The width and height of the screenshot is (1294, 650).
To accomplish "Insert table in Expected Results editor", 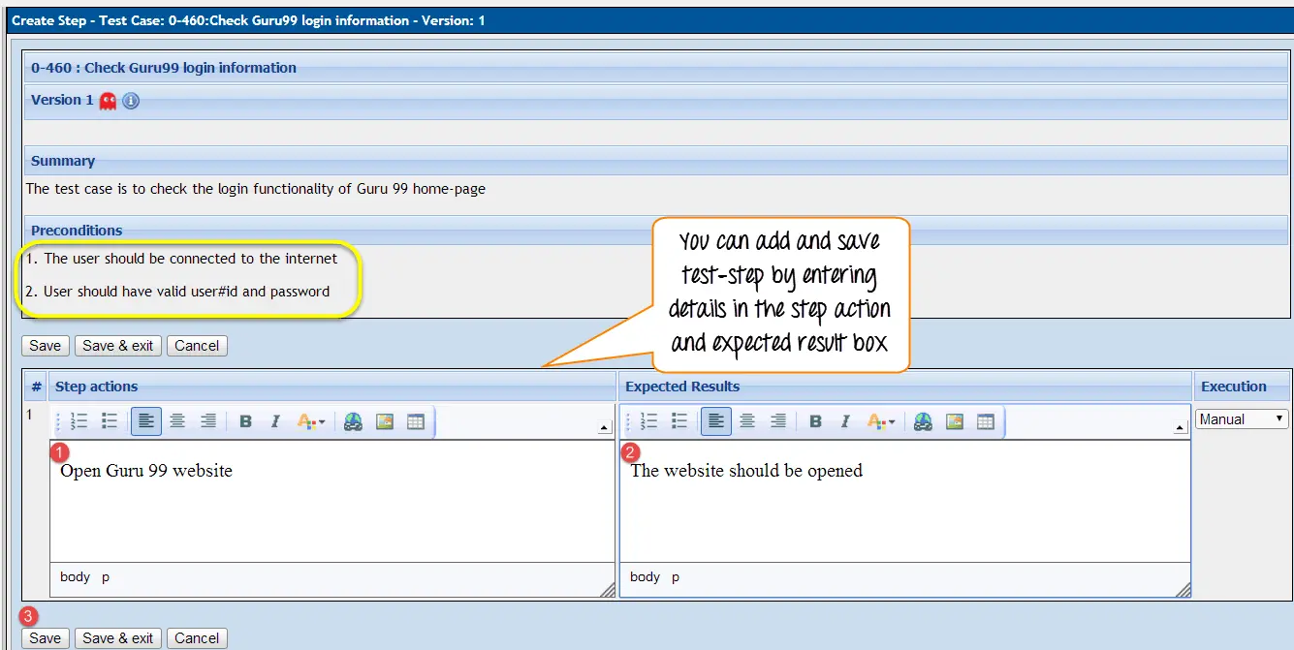I will click(x=986, y=421).
